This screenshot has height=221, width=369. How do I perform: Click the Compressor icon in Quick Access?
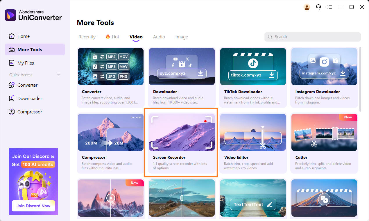click(12, 112)
